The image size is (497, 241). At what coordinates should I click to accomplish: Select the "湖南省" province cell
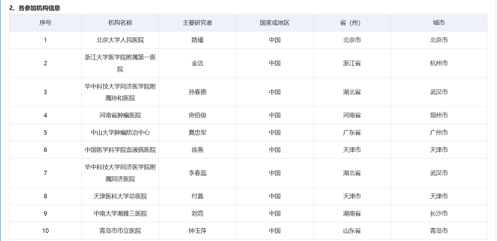pos(352,213)
